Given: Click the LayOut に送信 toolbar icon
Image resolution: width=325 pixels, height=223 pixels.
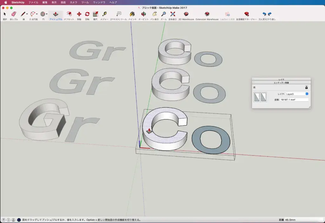Looking at the screenshot, I should [227, 14].
